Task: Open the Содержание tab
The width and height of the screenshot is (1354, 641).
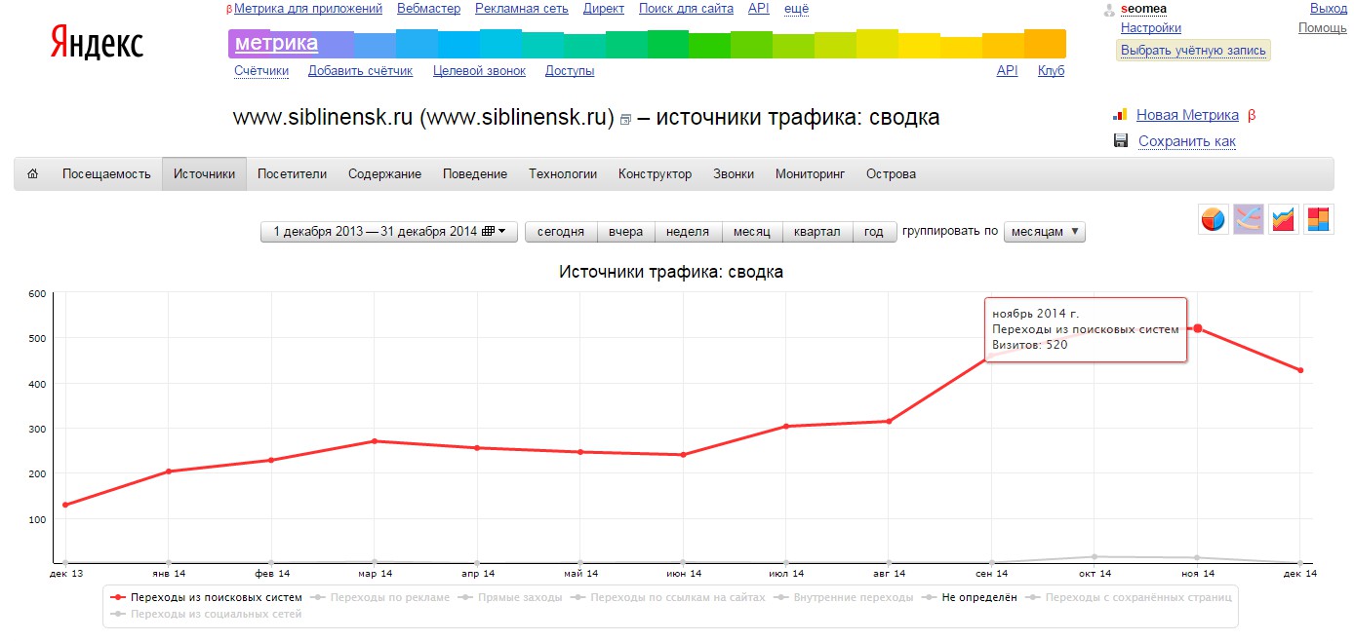Action: (384, 174)
